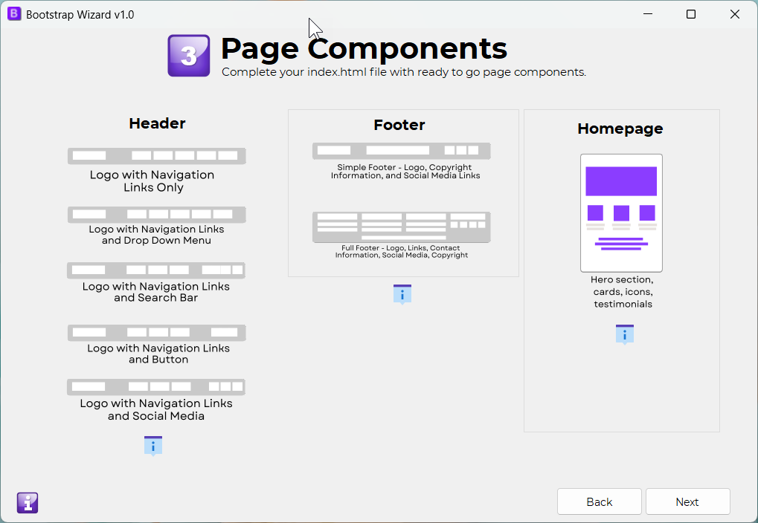Click the purple info icon at bottom left

point(28,503)
